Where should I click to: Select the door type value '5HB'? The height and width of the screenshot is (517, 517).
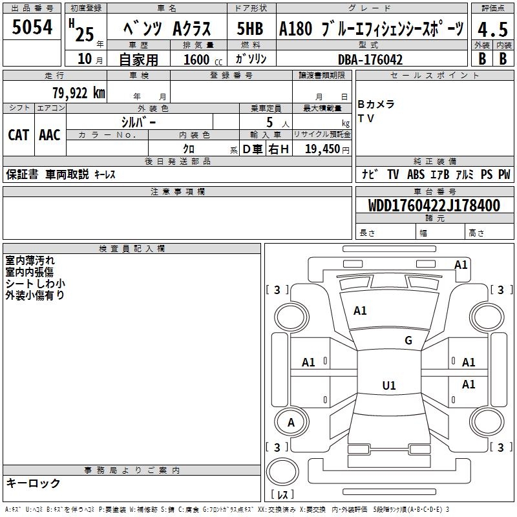coord(250,28)
